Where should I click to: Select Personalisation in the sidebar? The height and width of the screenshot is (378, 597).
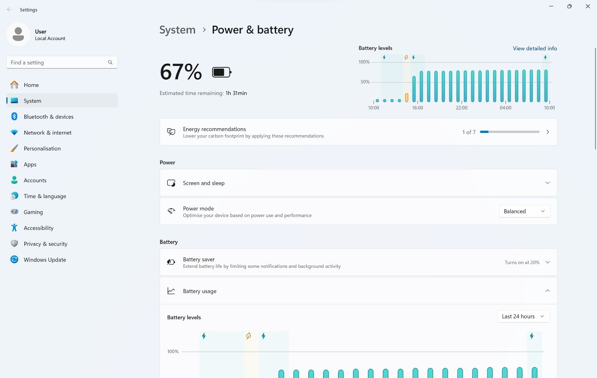pyautogui.click(x=62, y=148)
